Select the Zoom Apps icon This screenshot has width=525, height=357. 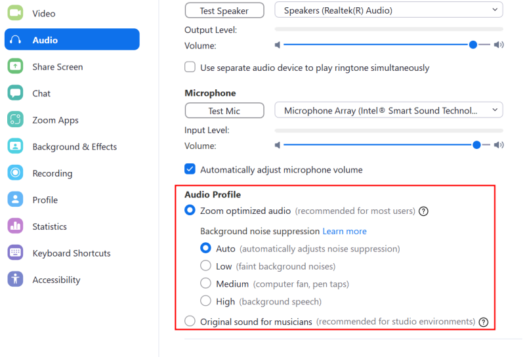[15, 119]
